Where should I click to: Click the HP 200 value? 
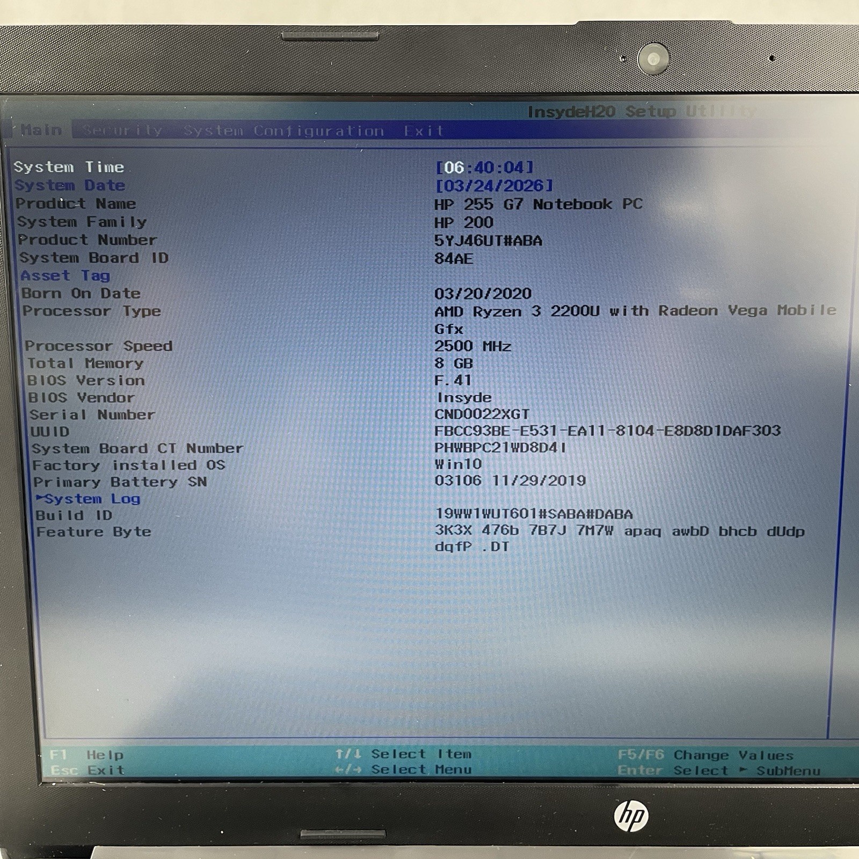pos(464,222)
